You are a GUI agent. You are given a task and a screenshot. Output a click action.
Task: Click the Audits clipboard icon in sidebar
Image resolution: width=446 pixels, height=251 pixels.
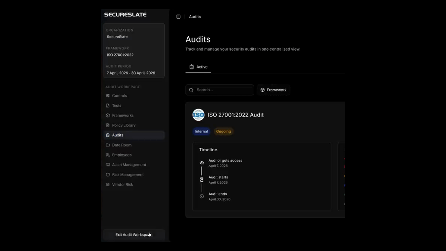tap(108, 135)
